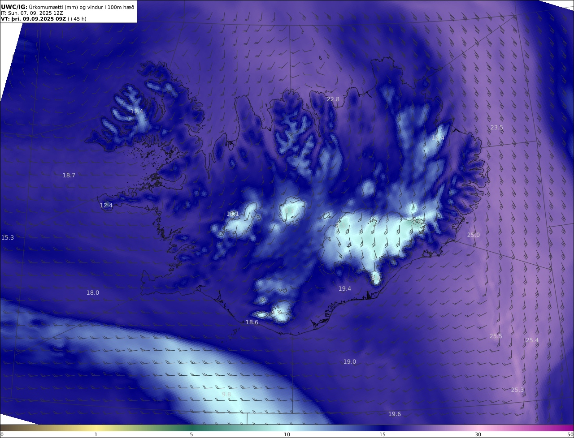Click the valid time line "VT: þri. 09.09.2025 09Z"
The height and width of the screenshot is (438, 574).
point(33,19)
